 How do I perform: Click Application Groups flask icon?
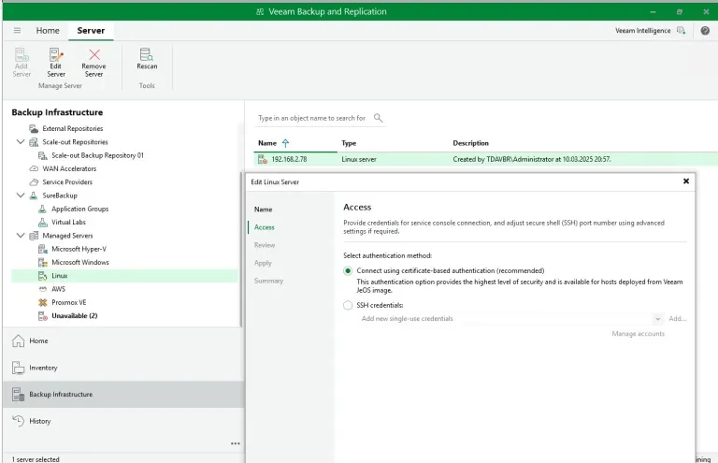pyautogui.click(x=43, y=209)
